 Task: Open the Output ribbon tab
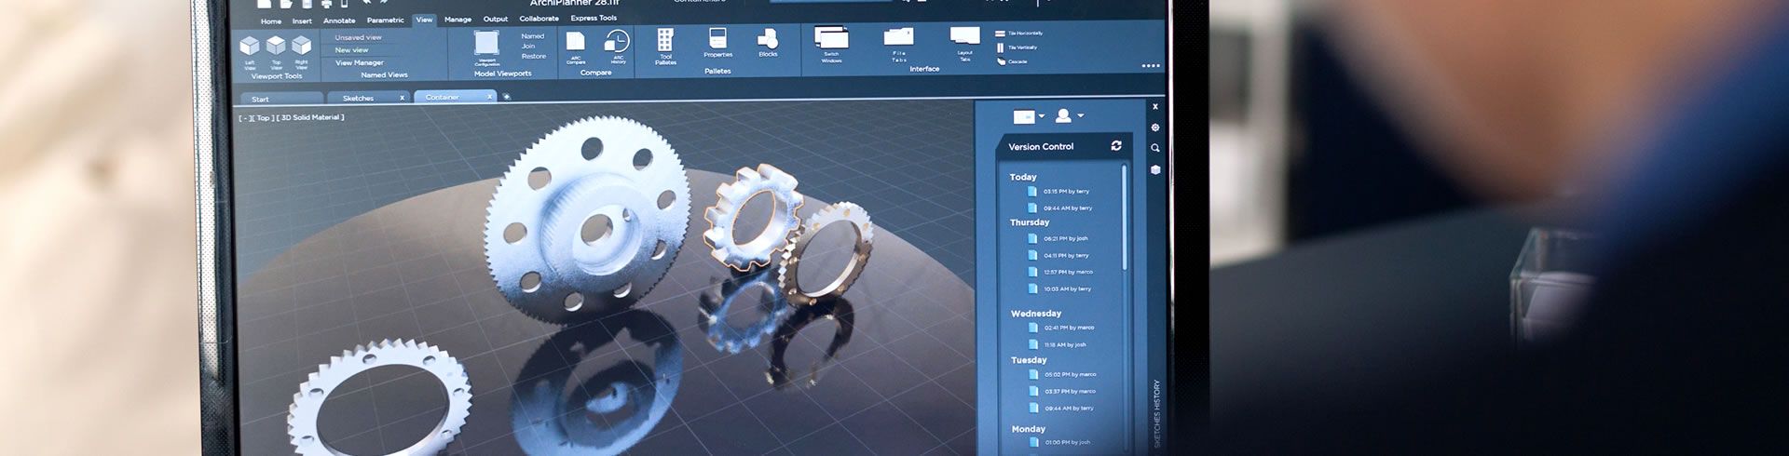click(x=496, y=20)
